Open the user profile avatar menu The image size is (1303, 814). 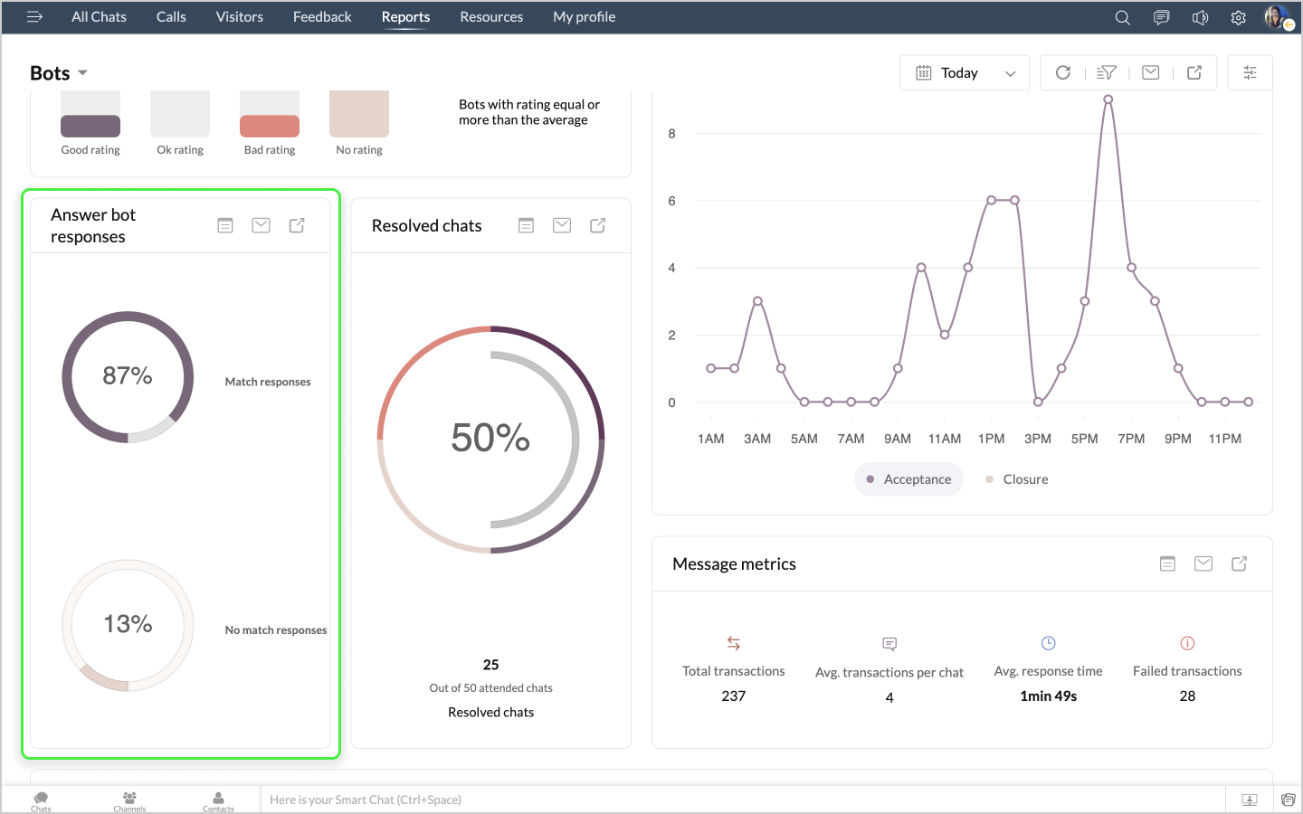pyautogui.click(x=1277, y=17)
